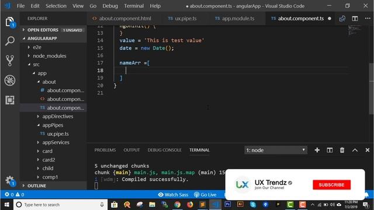The image size is (374, 210).
Task: Open the Selection menu
Action: (56, 6)
